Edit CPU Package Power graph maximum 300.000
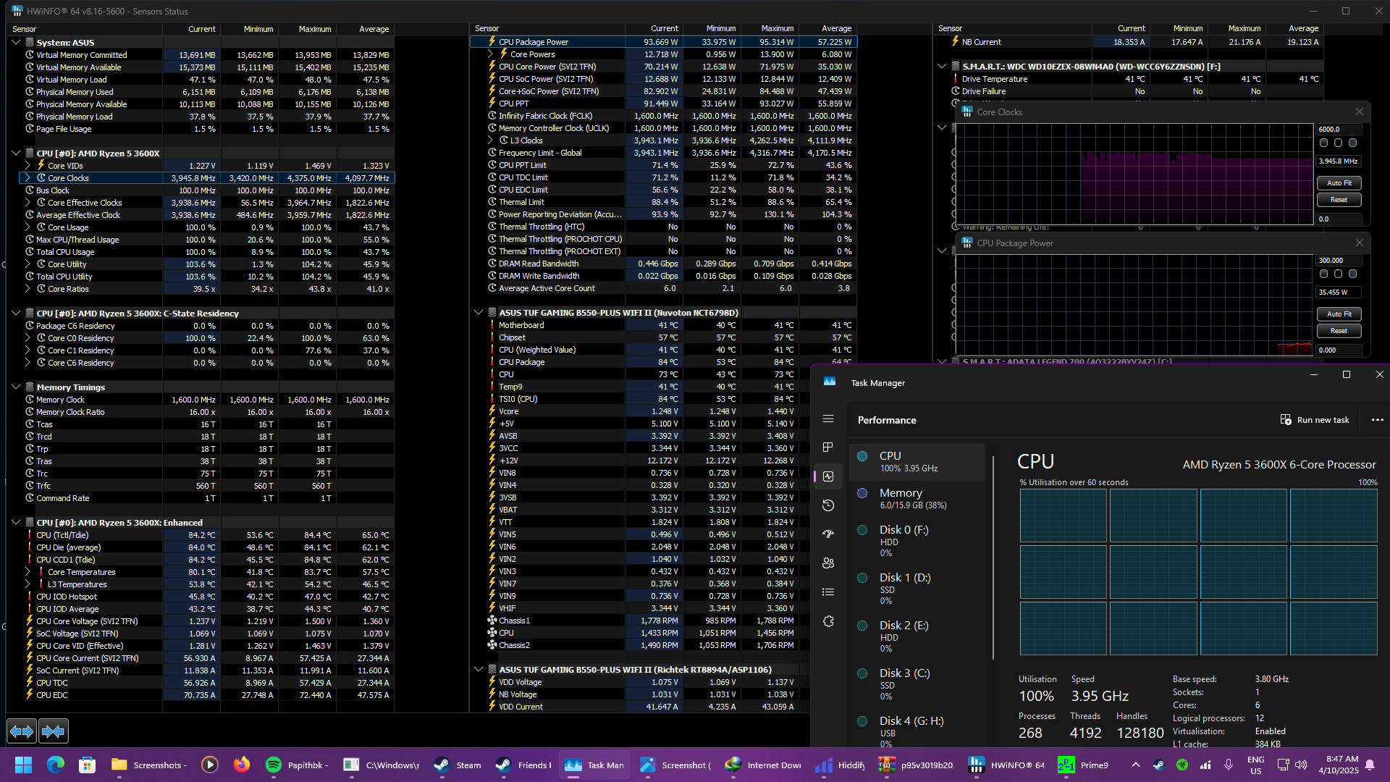Viewport: 1390px width, 782px height. tap(1339, 261)
